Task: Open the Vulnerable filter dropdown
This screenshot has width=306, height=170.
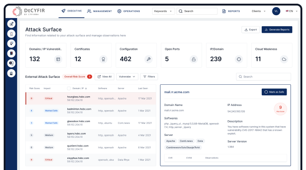Action: (127, 76)
